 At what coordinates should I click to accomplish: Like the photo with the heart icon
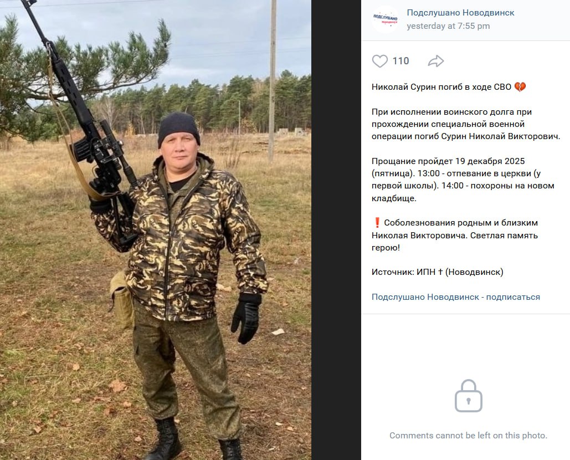(x=380, y=61)
